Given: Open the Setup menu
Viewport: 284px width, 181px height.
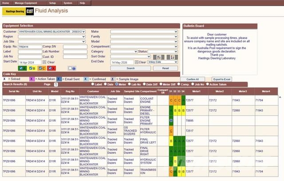Looking at the screenshot, I should tap(52, 3).
